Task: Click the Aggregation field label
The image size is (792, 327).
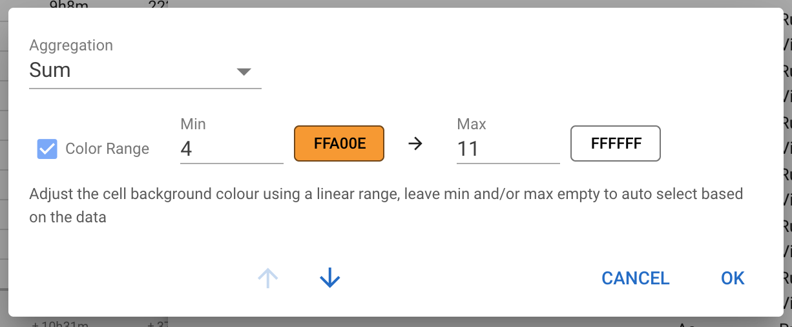Action: point(71,45)
